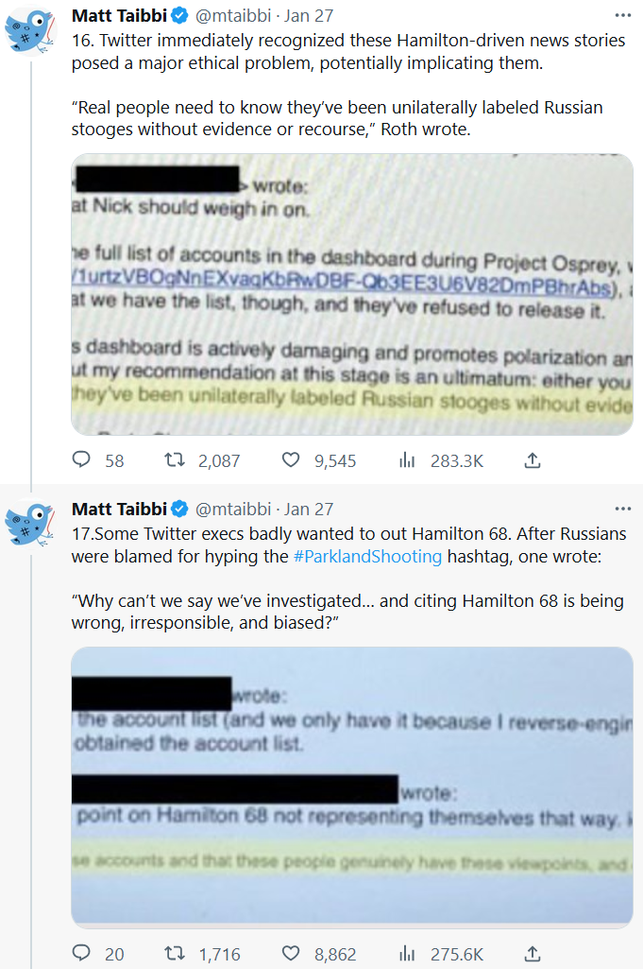Open Jan 27 timestamp of tweet 17
643x969 pixels.
click(309, 510)
